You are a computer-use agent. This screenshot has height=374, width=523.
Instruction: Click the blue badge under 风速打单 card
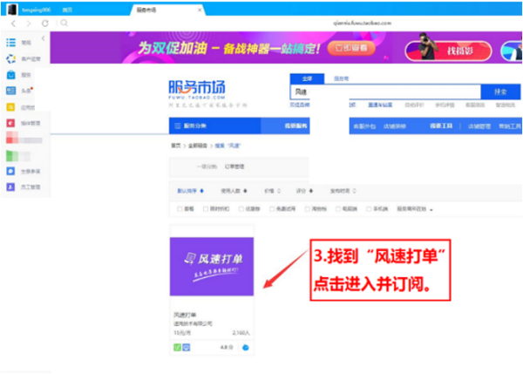pos(187,348)
